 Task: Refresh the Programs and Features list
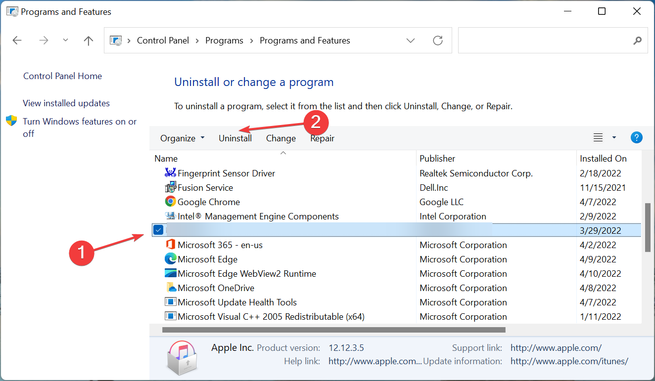coord(438,41)
